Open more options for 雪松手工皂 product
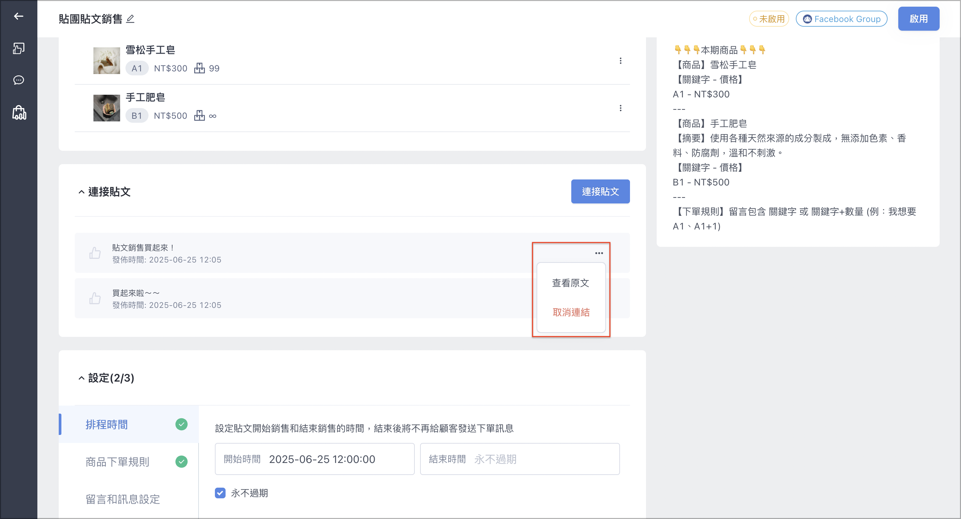 [x=620, y=61]
